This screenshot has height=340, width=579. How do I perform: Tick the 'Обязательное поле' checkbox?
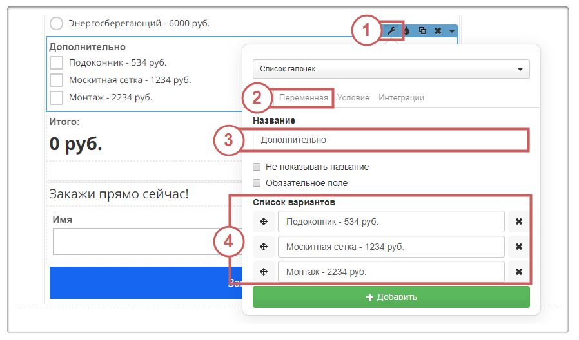point(257,183)
